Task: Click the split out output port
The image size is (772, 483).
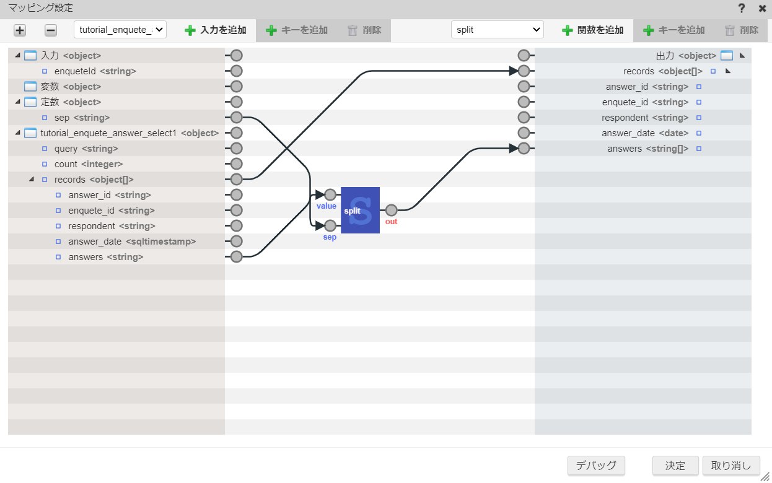Action: (391, 211)
